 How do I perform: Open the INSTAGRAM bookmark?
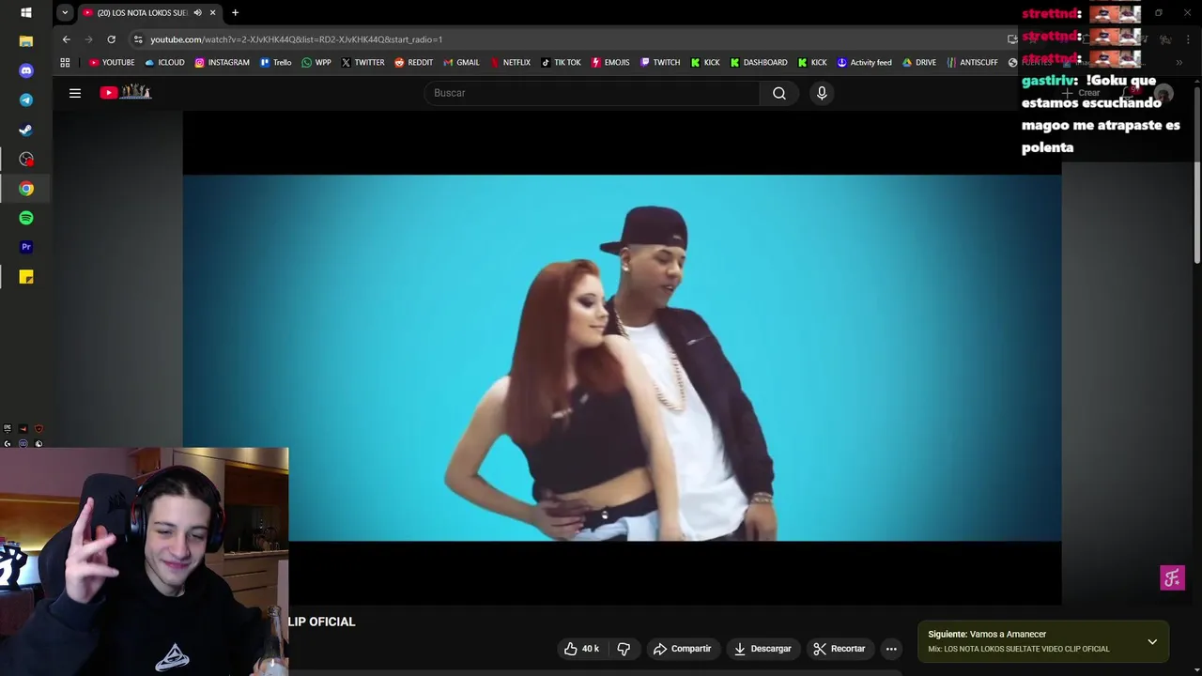[222, 63]
